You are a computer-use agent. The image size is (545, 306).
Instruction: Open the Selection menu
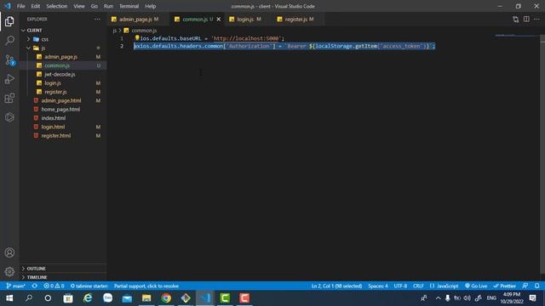point(57,6)
